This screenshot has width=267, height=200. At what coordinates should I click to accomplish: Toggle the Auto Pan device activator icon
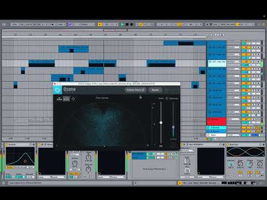point(228,144)
